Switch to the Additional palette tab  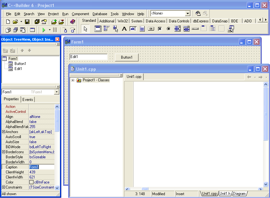coord(107,21)
